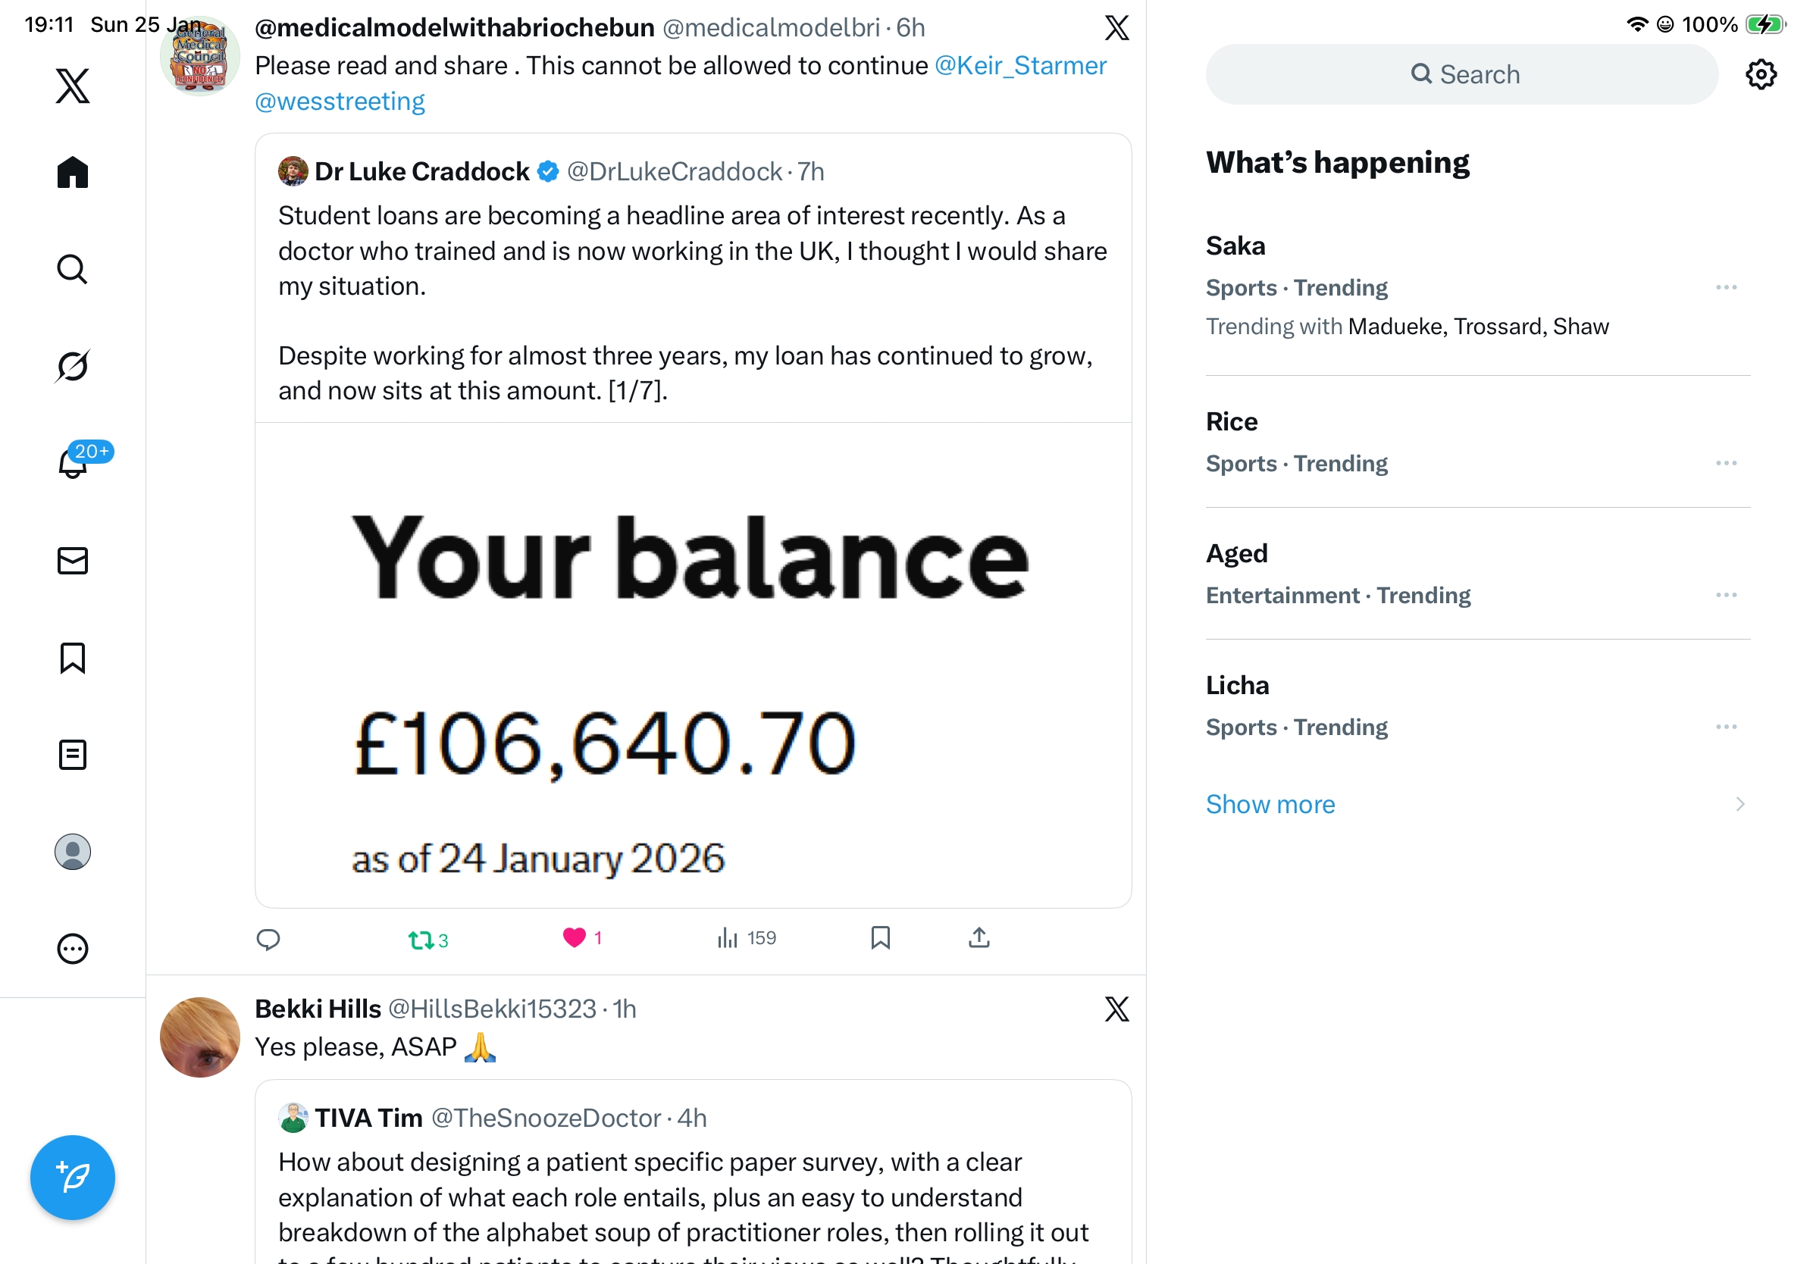Open the settings gear beside Search
This screenshot has height=1264, width=1810.
tap(1759, 75)
